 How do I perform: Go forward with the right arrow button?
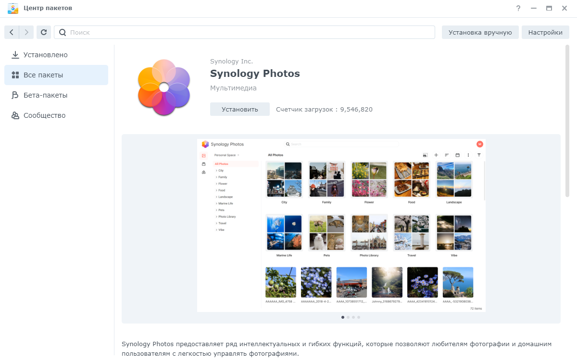[26, 32]
